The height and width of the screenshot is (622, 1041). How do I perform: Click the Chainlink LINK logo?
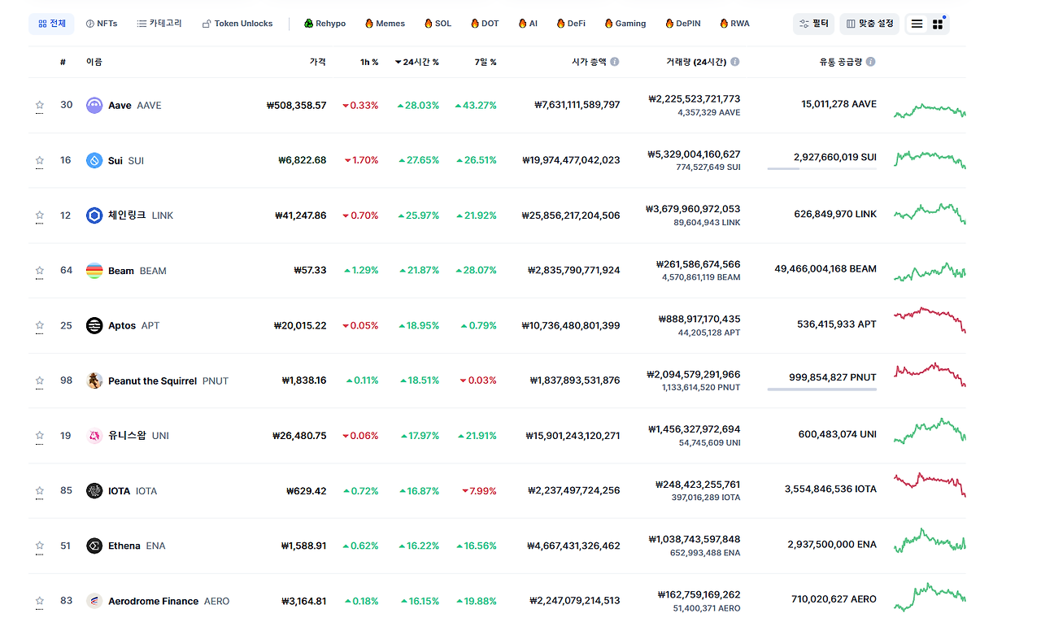94,215
